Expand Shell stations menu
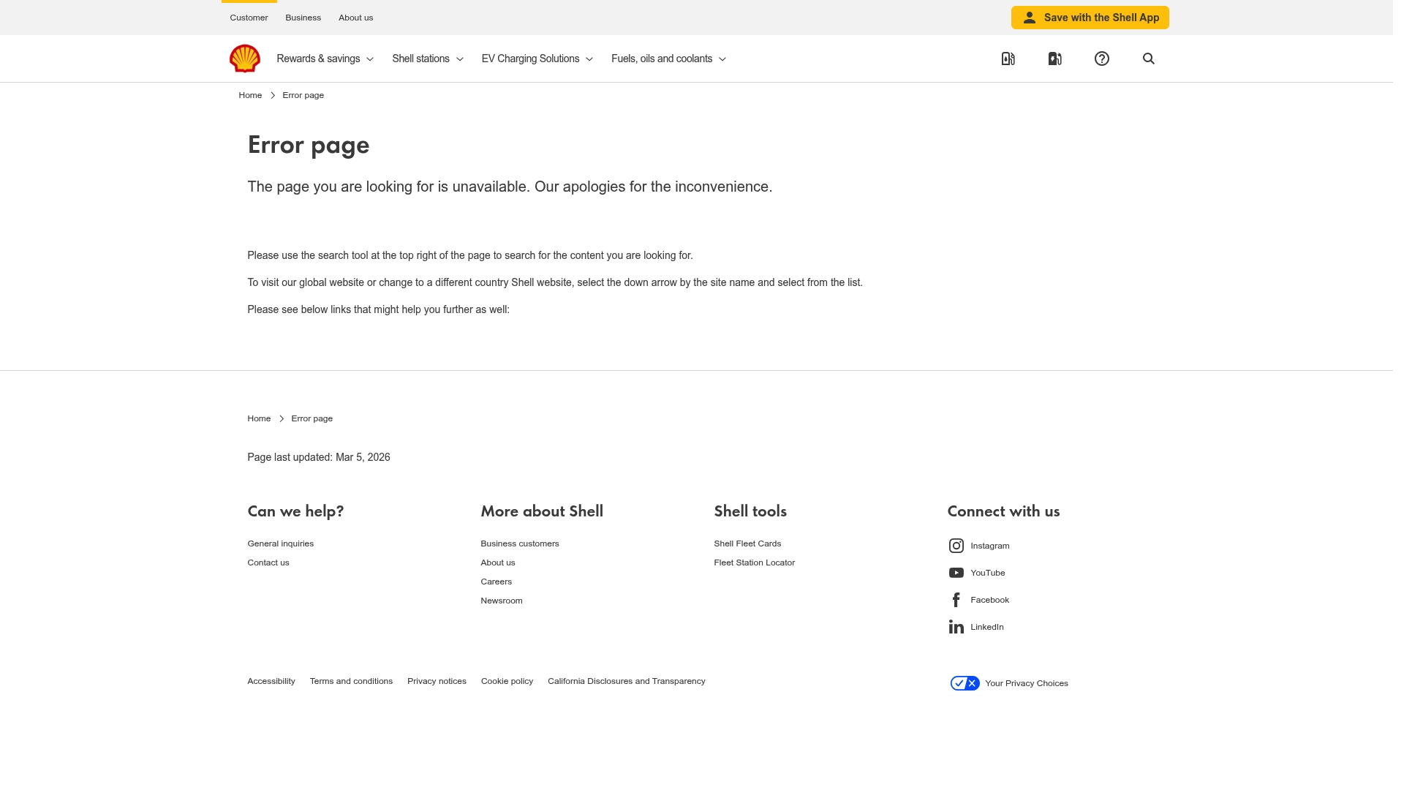The image size is (1404, 790). point(428,59)
